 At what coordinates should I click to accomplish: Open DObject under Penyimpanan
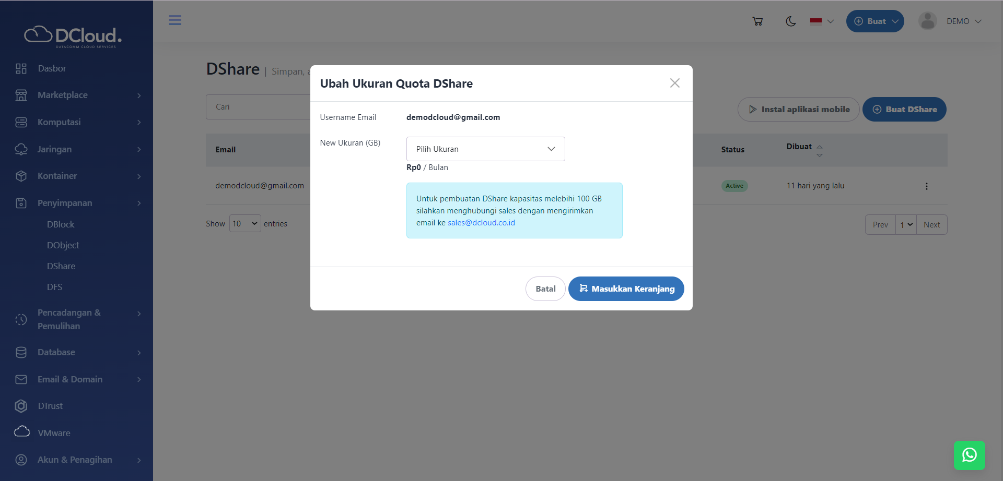(x=63, y=245)
